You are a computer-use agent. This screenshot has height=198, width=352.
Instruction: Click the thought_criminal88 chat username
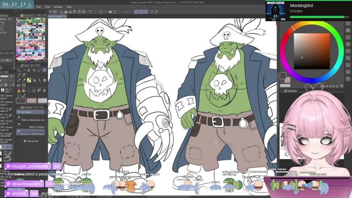30,166
